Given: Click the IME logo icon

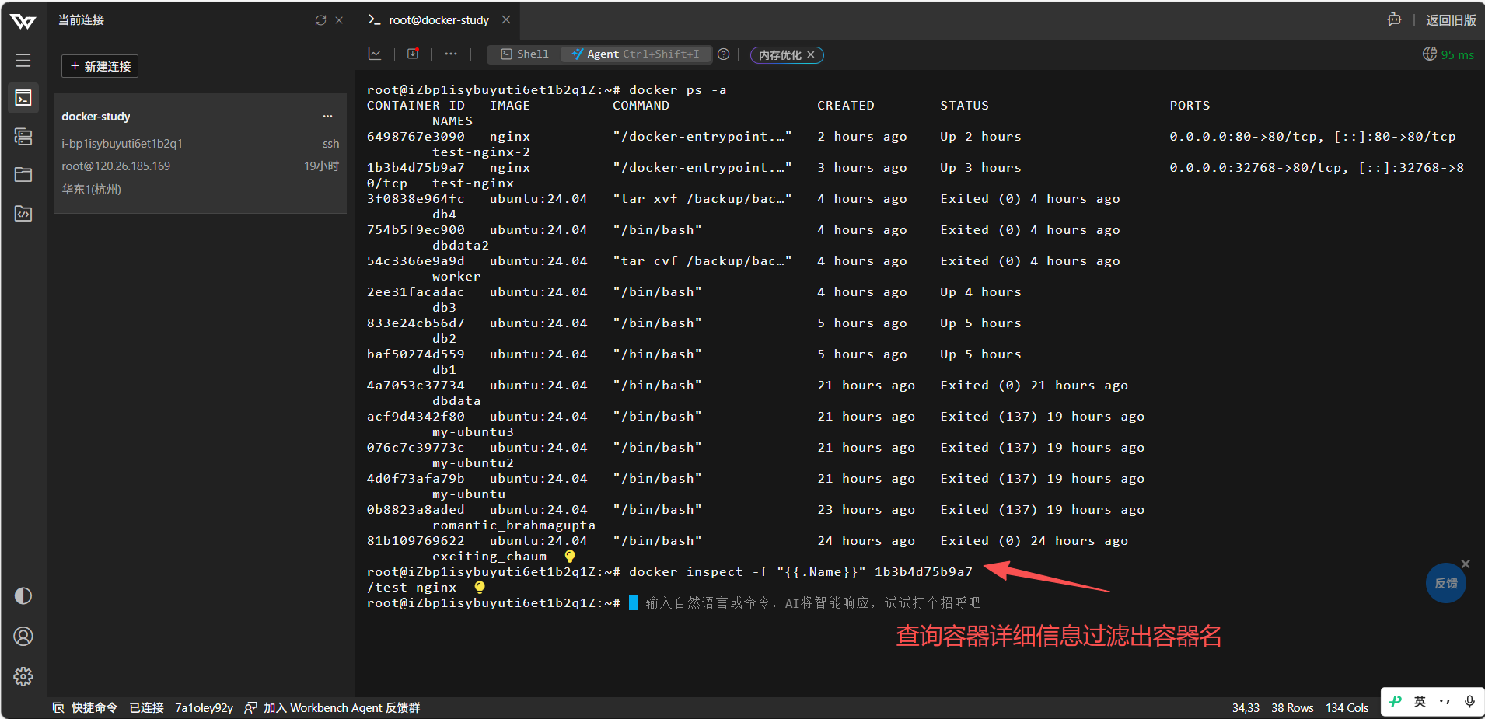Looking at the screenshot, I should (x=1396, y=701).
